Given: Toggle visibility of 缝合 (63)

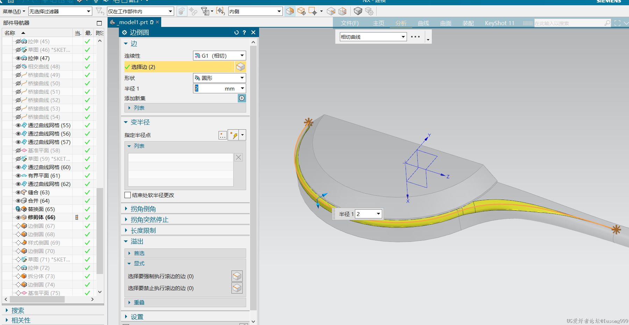Looking at the screenshot, I should [x=18, y=193].
